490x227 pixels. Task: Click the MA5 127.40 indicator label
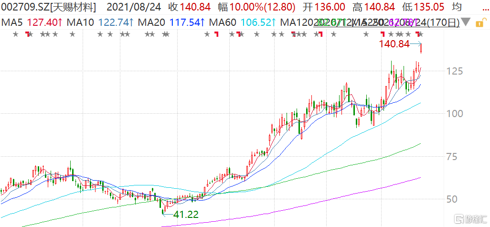32,22
